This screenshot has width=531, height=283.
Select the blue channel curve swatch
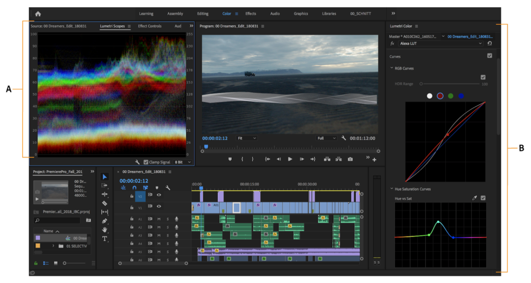coord(461,96)
